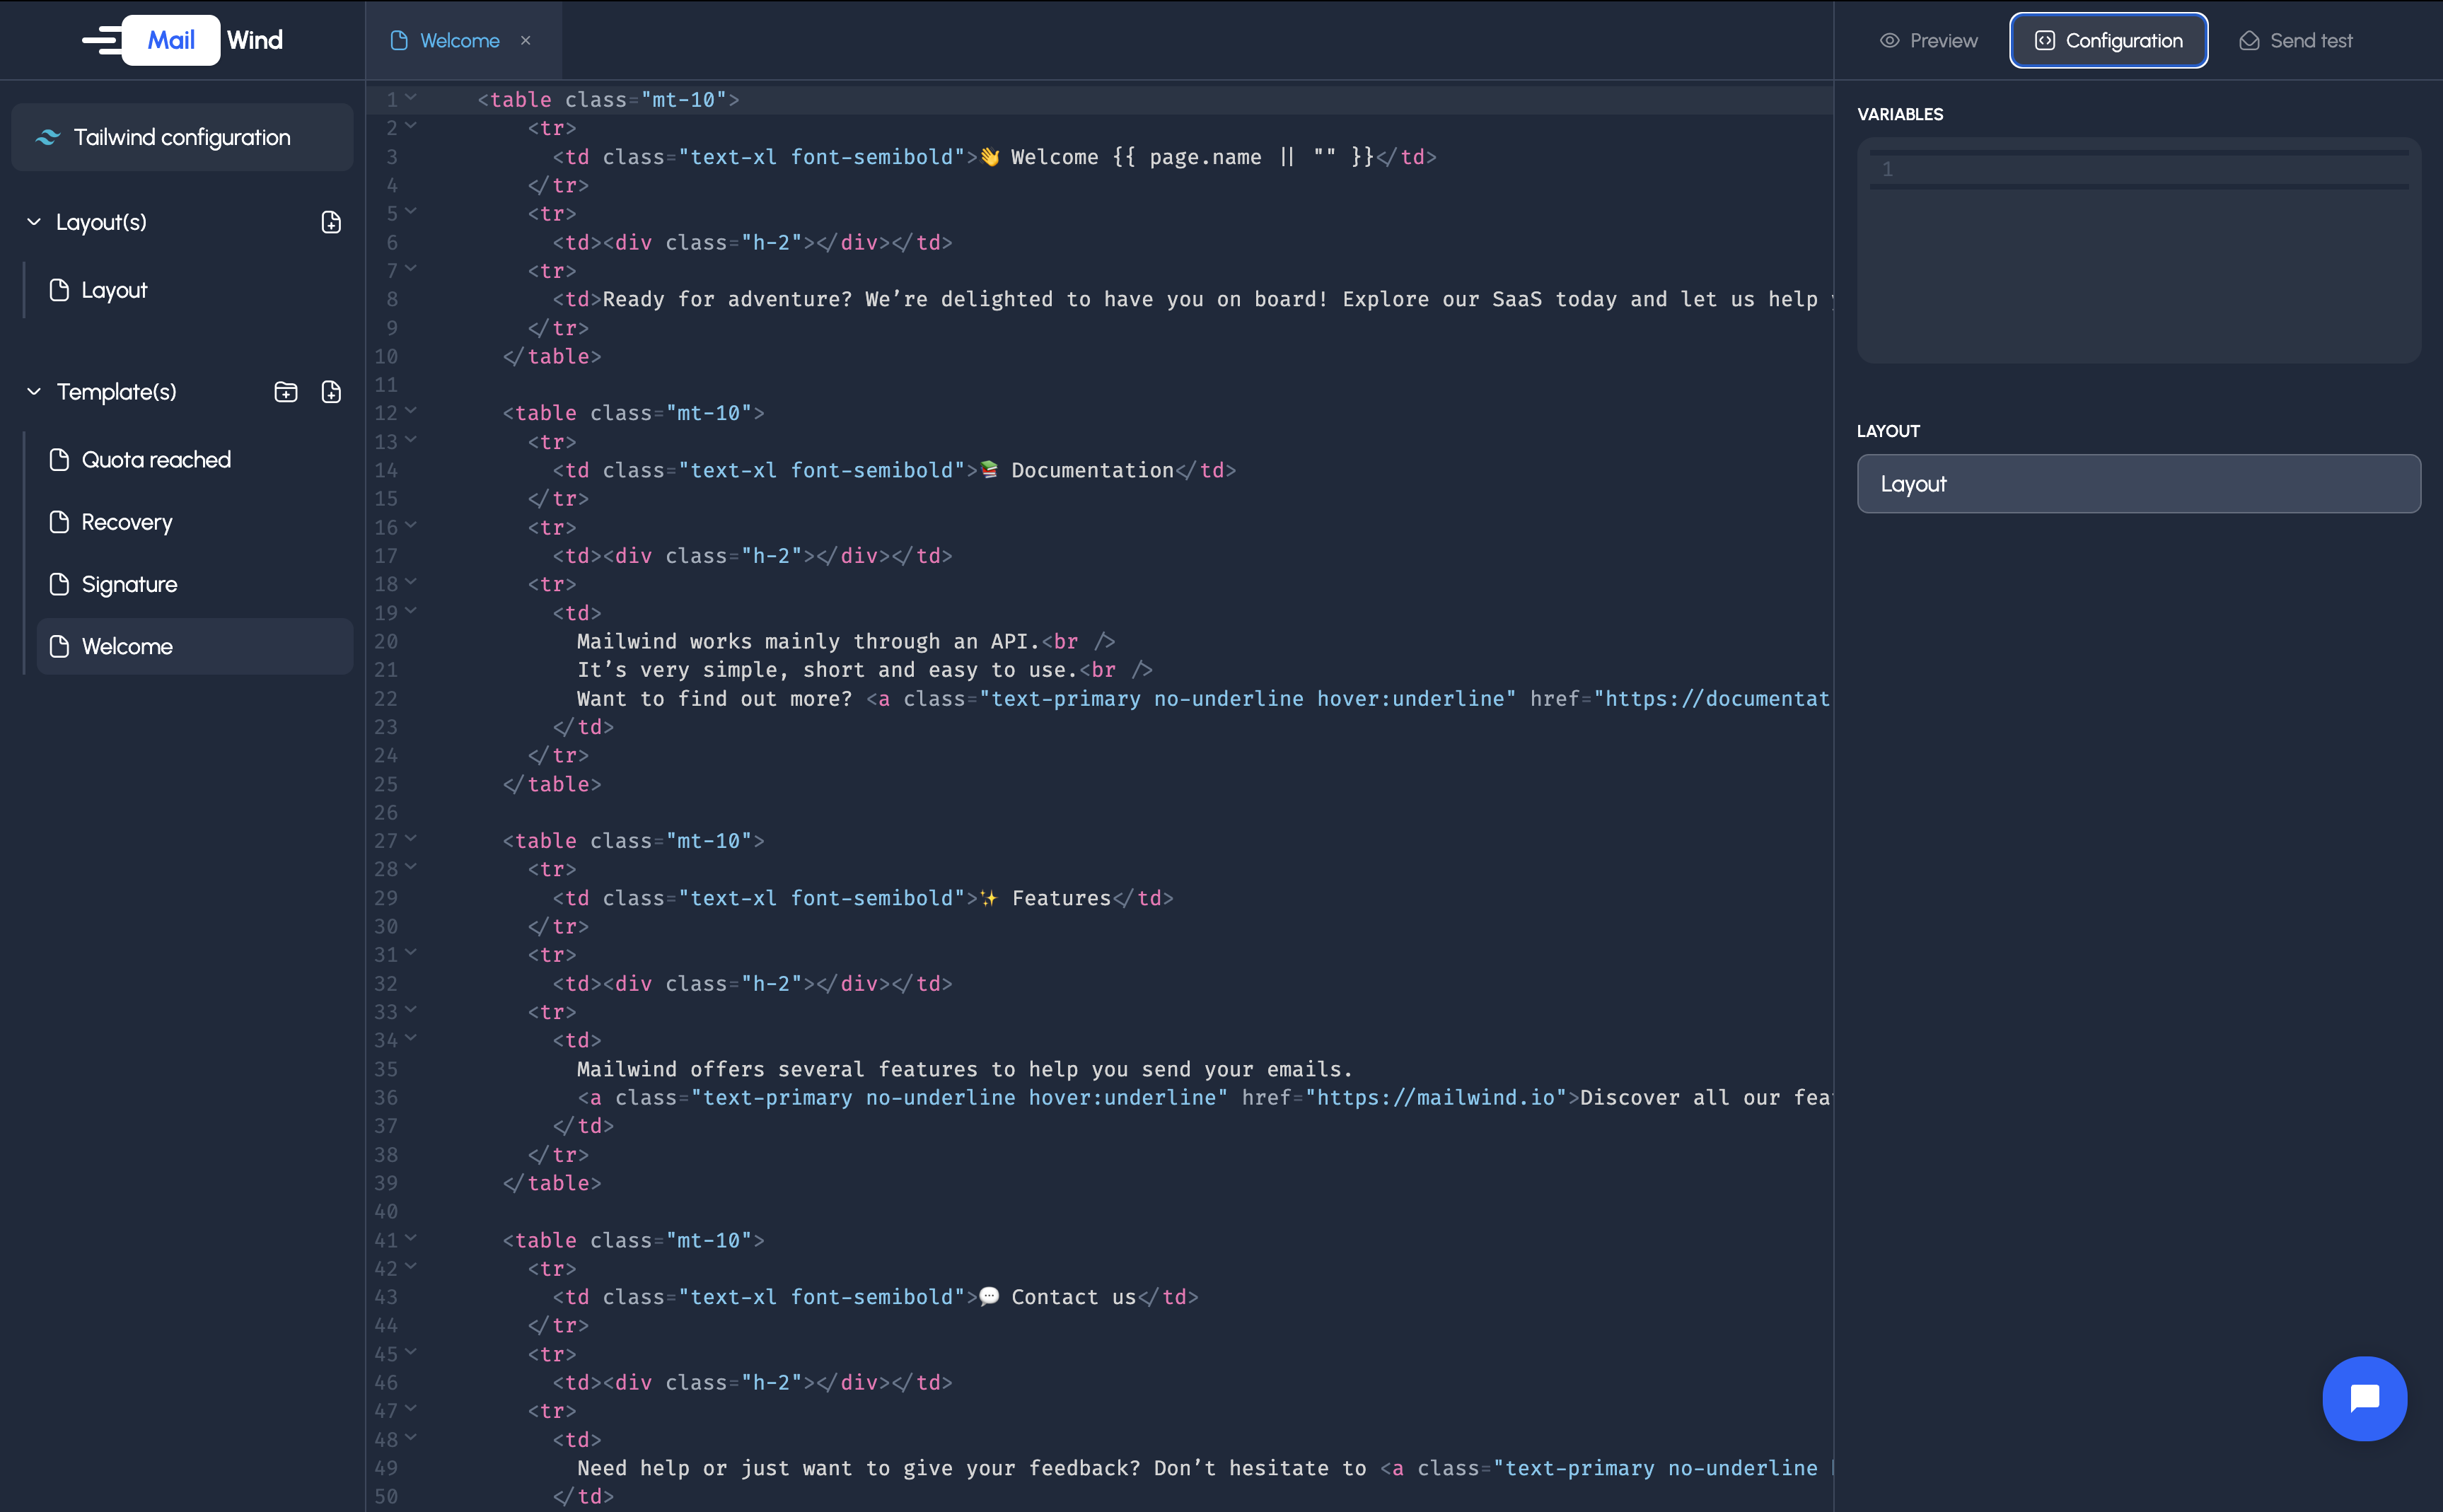This screenshot has width=2443, height=1512.
Task: Click the 'Mailwind works mainly through an API' line
Action: [846, 641]
